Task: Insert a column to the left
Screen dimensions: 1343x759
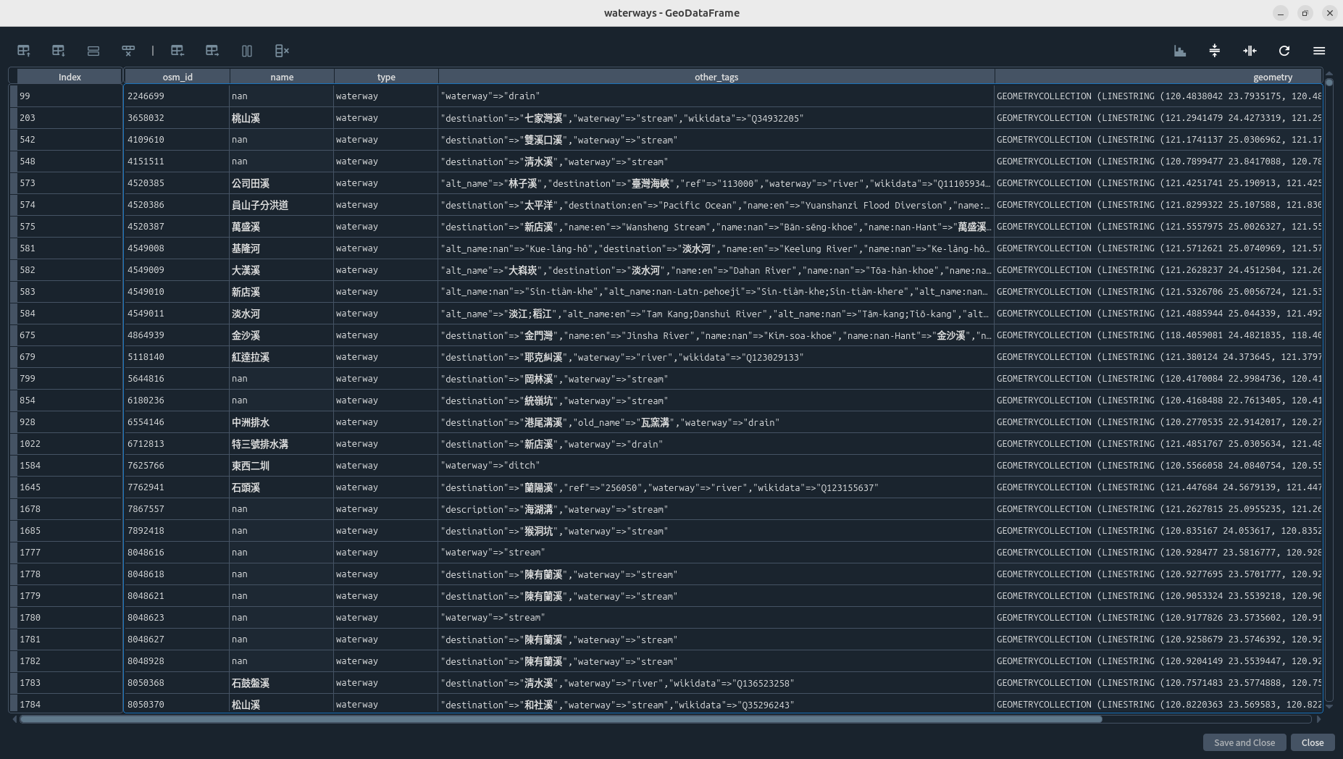Action: point(177,51)
